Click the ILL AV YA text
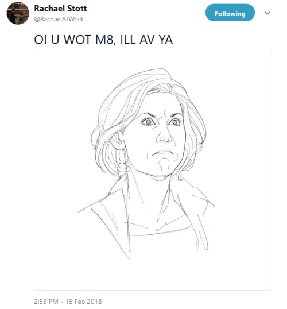This screenshot has height=309, width=287. pos(146,40)
